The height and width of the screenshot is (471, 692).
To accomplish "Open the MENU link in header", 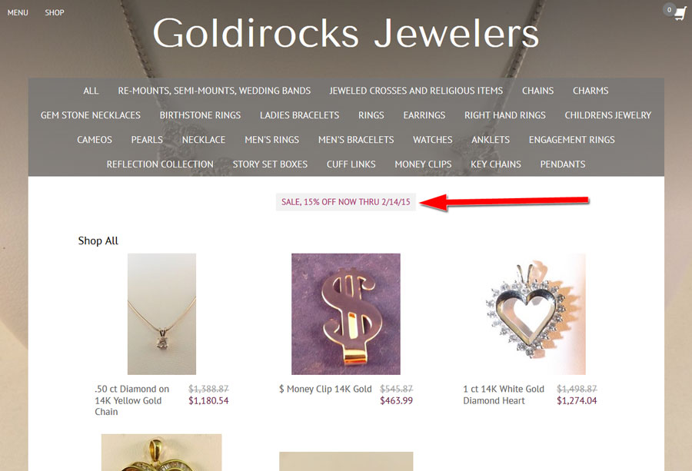I will (18, 13).
